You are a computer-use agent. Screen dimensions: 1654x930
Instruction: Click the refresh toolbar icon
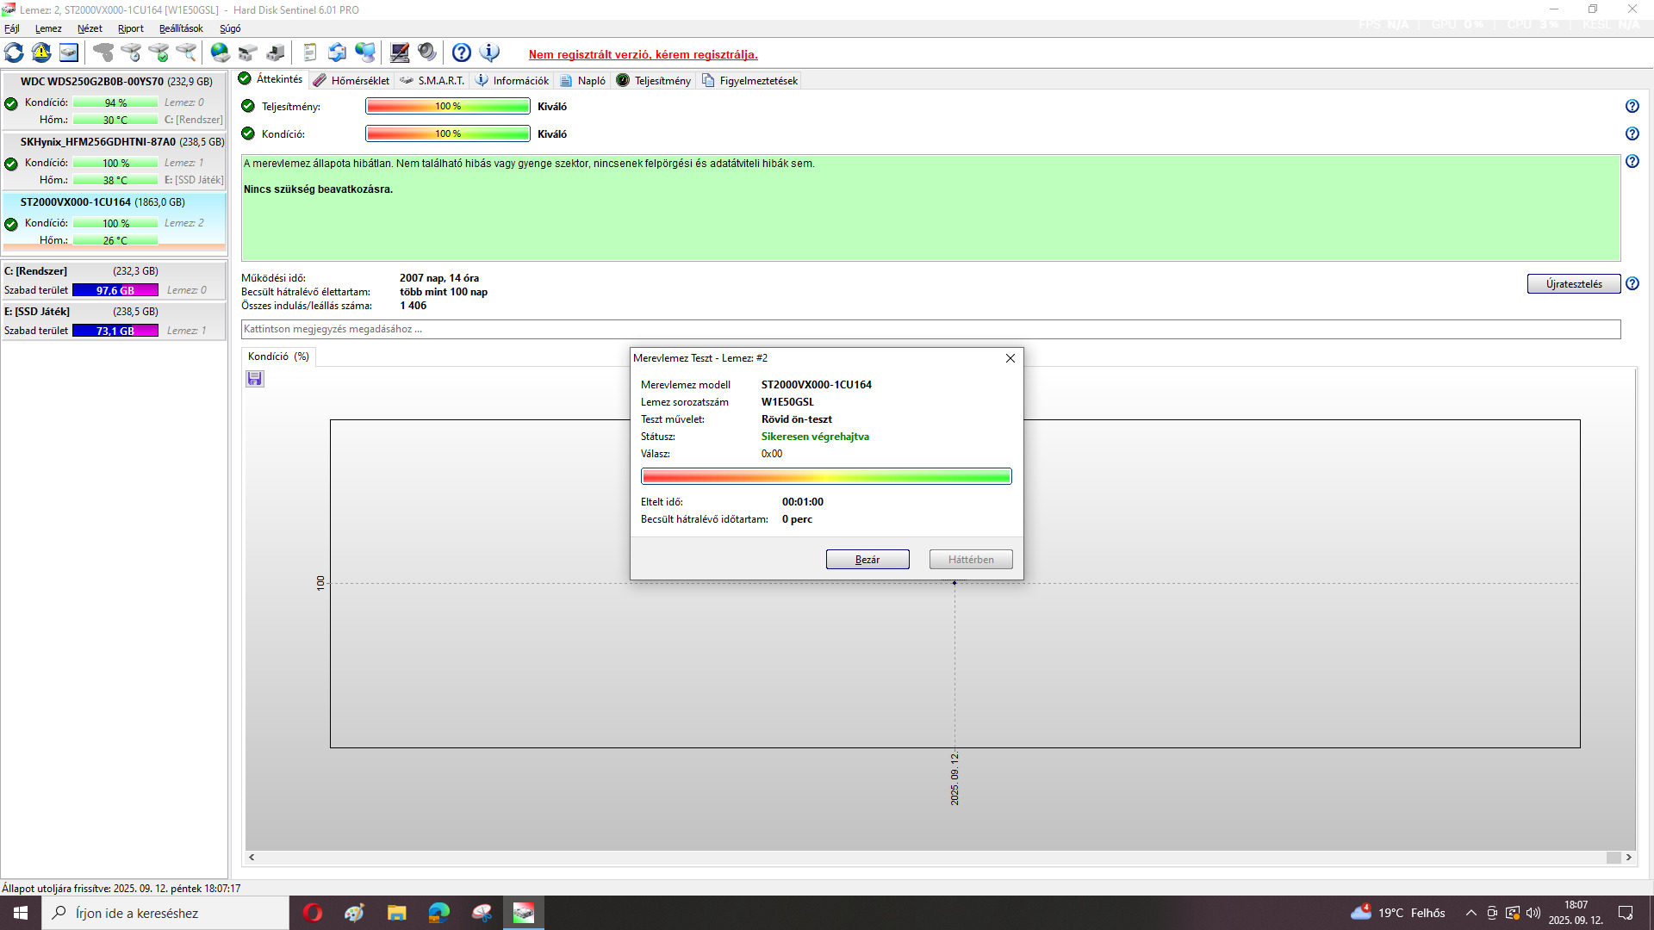coord(15,53)
